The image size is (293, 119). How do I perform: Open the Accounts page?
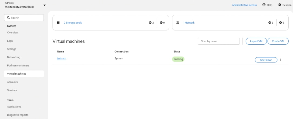(x=12, y=82)
